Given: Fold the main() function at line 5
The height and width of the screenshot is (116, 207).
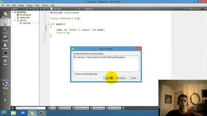Looking at the screenshot, I should point(48,24).
